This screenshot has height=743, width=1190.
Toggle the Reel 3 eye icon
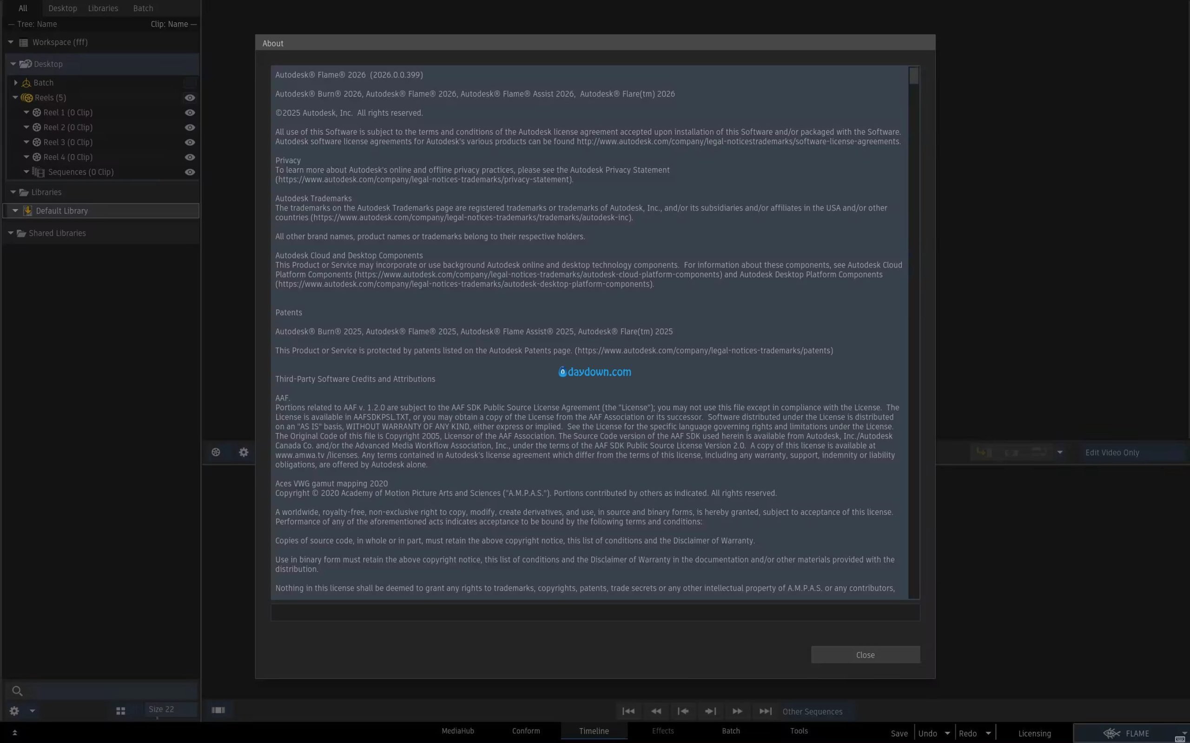pos(190,143)
